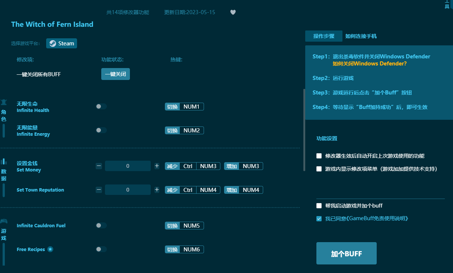Click the 功能设置 heading

point(327,138)
